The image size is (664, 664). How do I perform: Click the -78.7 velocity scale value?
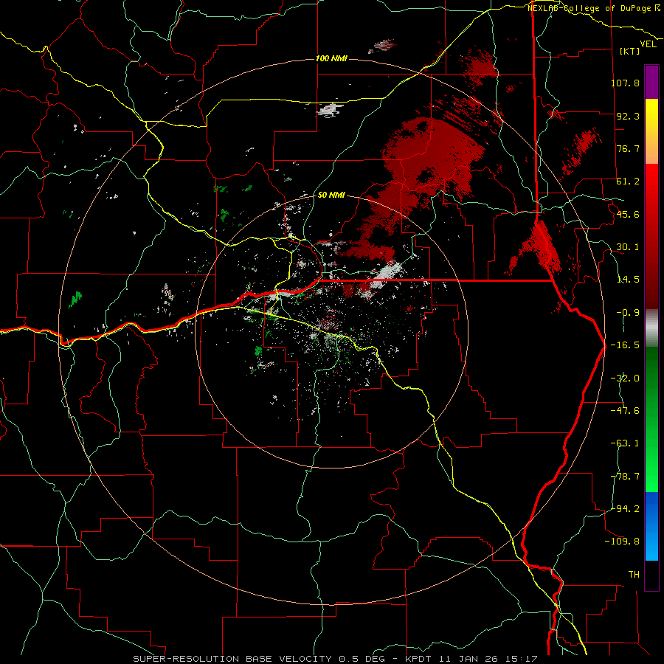coord(625,477)
